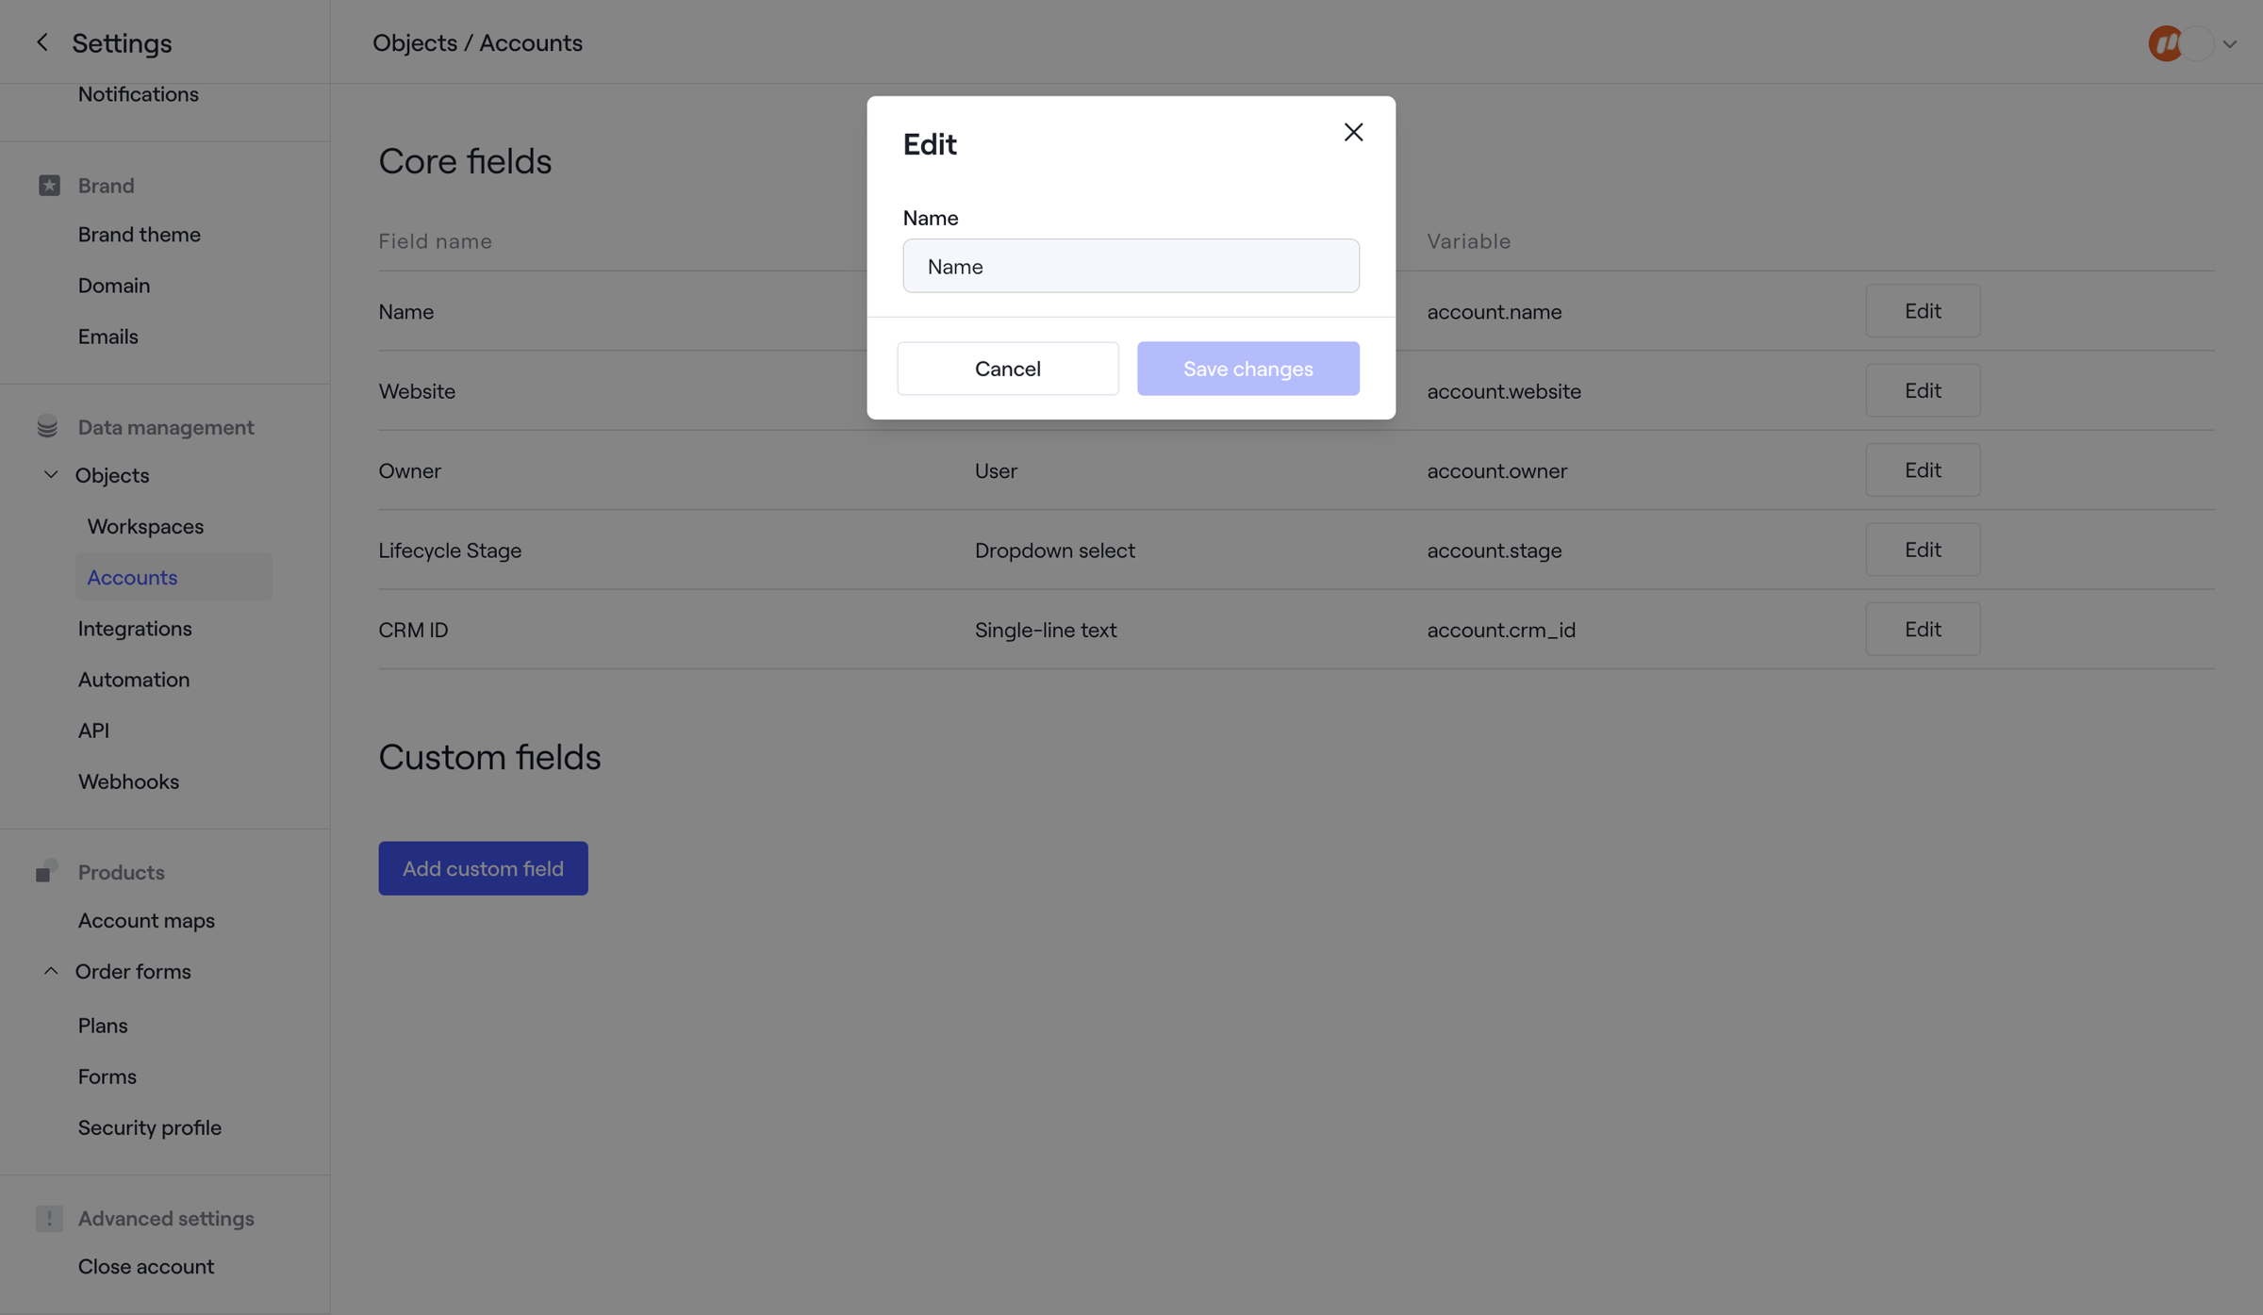Click the CRM ID field name
The width and height of the screenshot is (2263, 1315).
[x=413, y=630]
